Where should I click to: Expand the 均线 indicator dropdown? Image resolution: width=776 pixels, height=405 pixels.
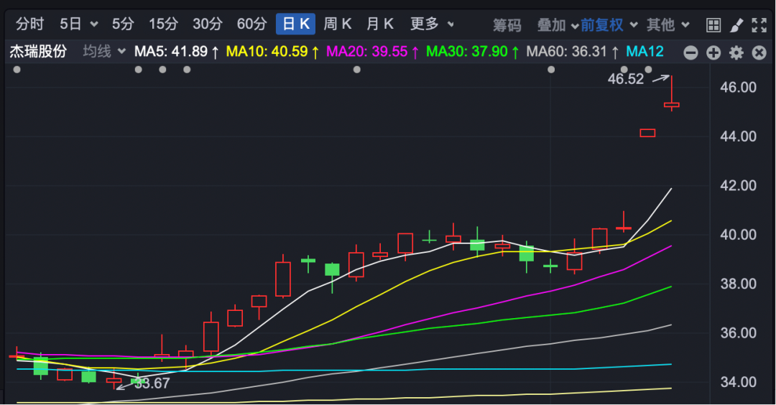click(104, 52)
